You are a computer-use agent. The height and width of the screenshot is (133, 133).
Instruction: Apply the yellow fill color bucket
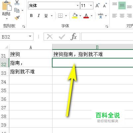[x=75, y=16]
